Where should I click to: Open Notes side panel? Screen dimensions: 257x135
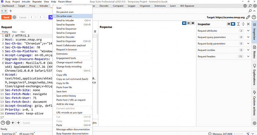pos(254,52)
